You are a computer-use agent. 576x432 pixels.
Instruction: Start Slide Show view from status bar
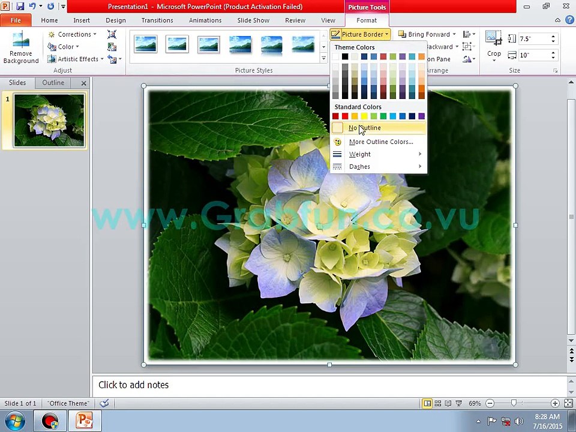[x=459, y=403]
